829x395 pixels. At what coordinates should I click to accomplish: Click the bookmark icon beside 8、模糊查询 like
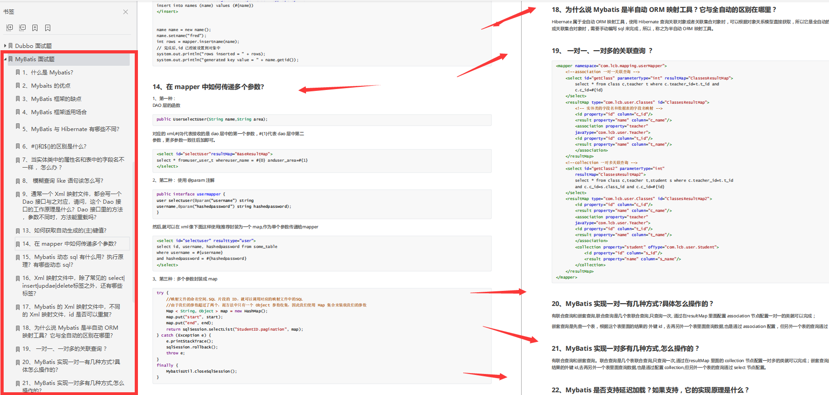click(x=18, y=180)
